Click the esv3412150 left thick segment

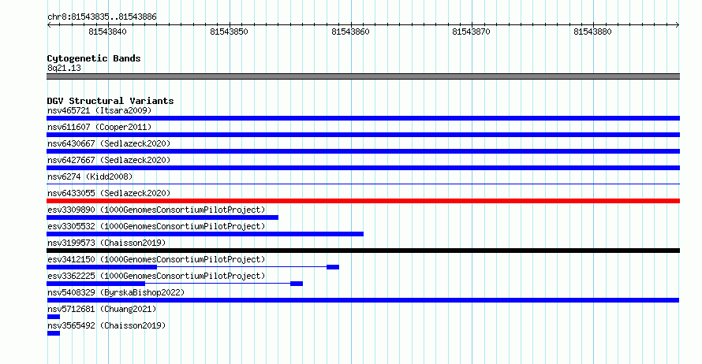pos(102,267)
